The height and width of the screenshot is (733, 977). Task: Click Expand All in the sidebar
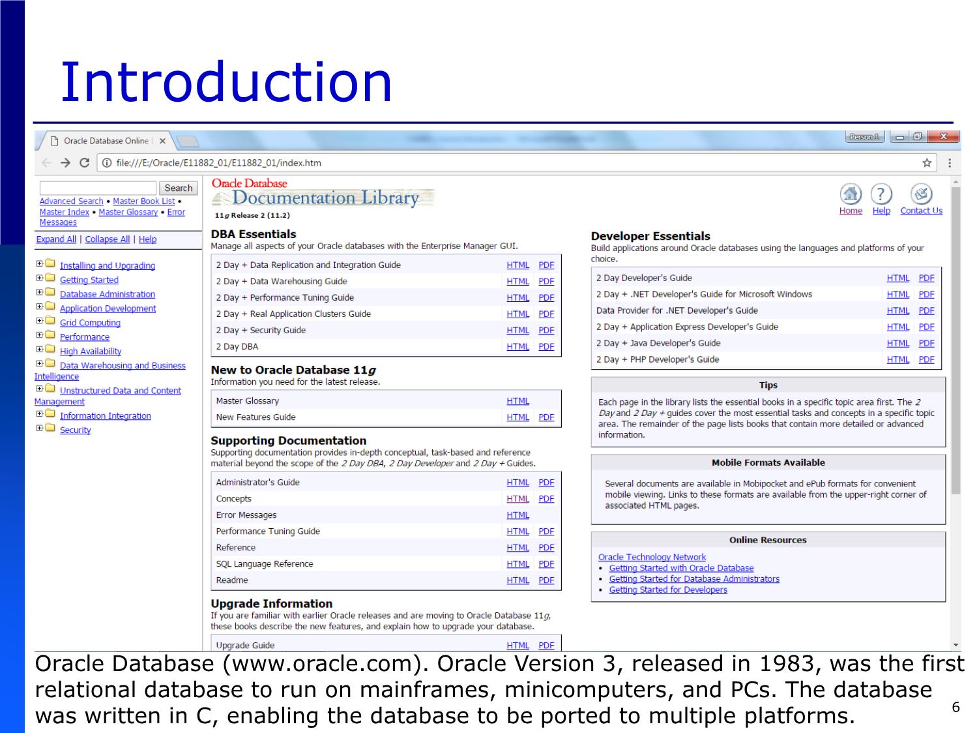click(56, 239)
